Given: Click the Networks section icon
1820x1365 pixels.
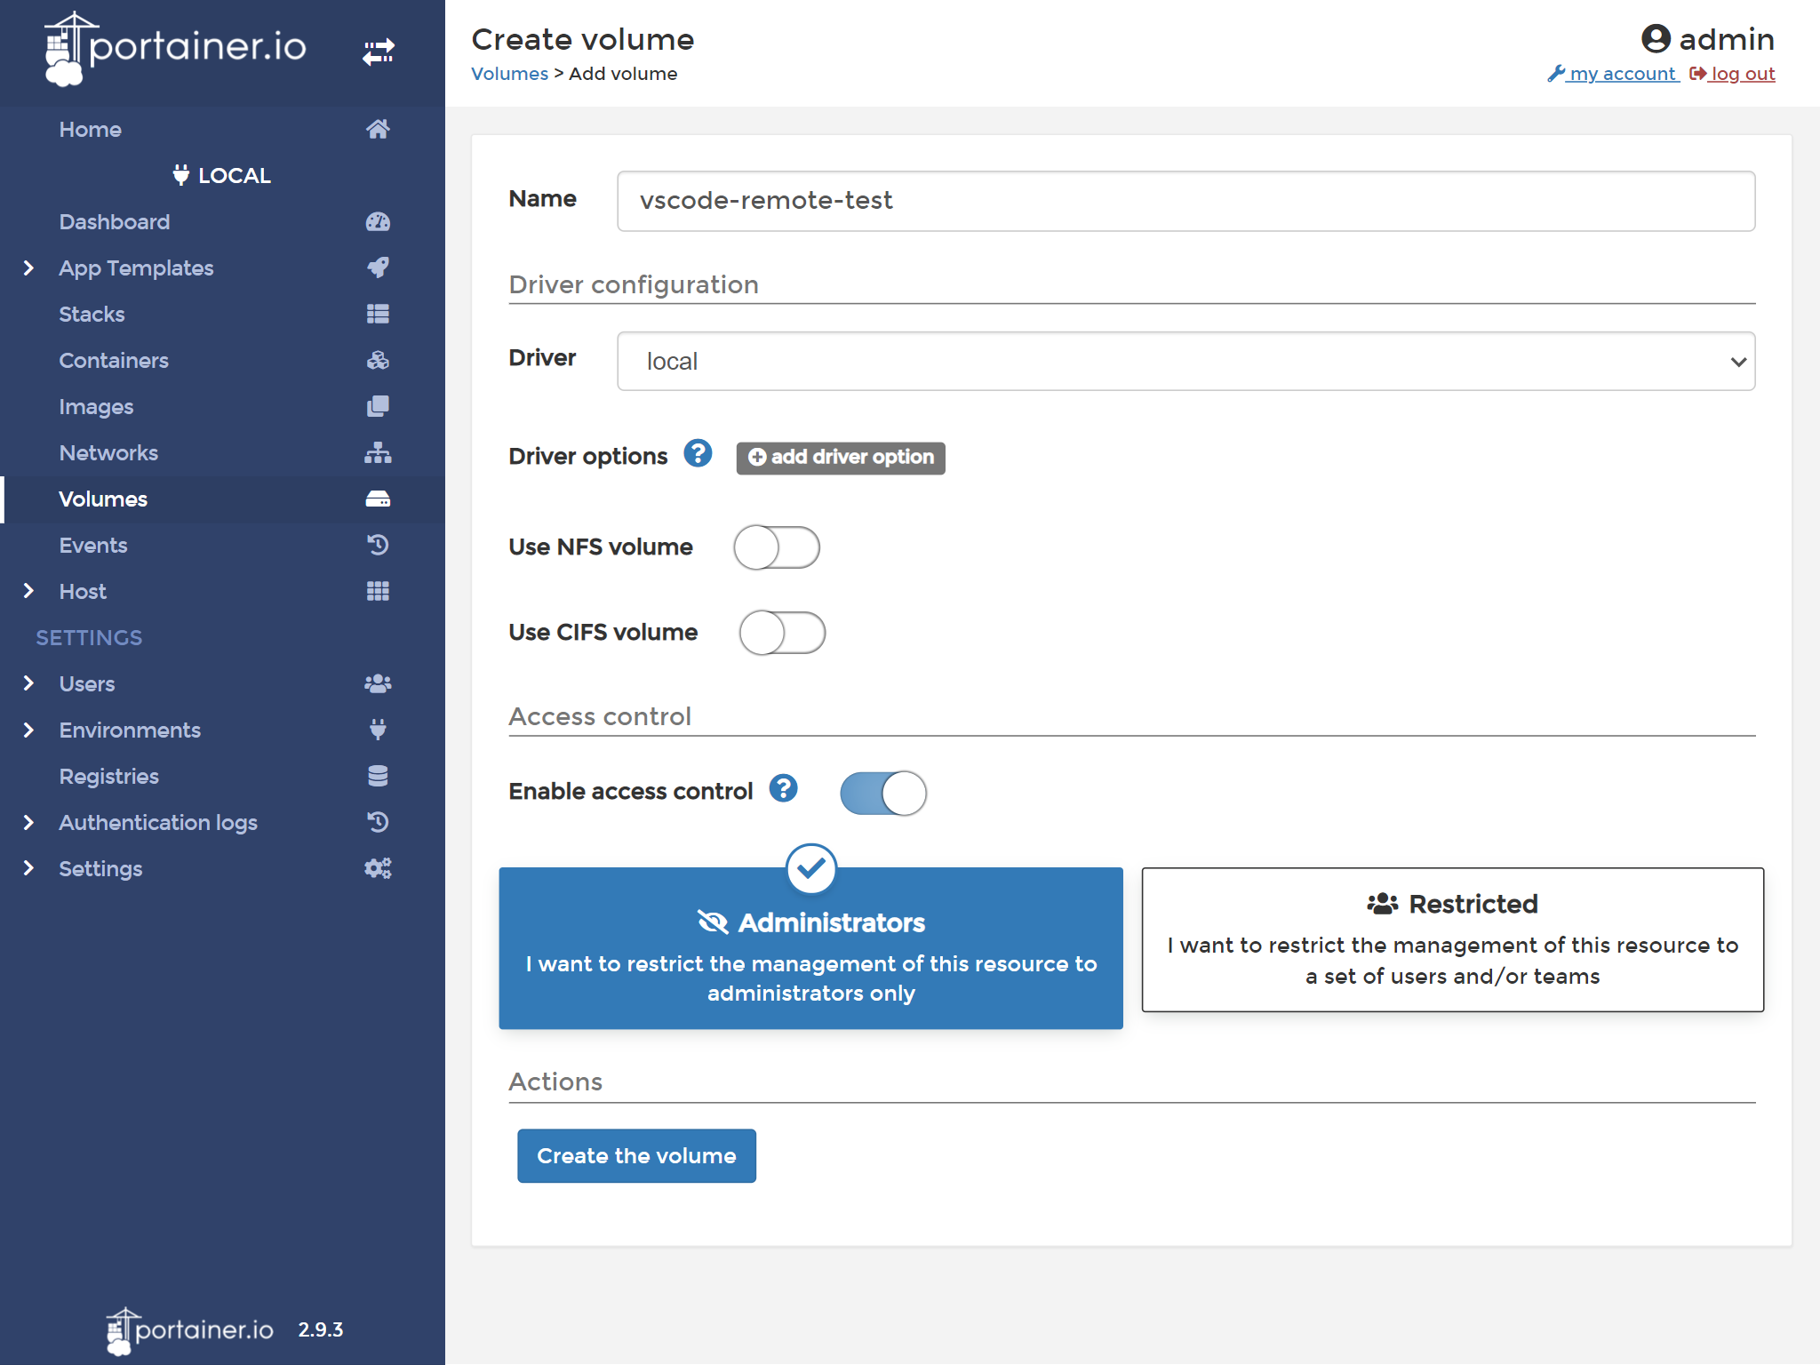Looking at the screenshot, I should click(x=379, y=451).
